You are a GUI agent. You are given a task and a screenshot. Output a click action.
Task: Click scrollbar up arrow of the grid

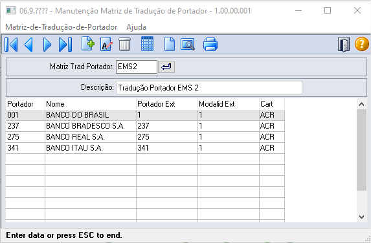coord(361,104)
